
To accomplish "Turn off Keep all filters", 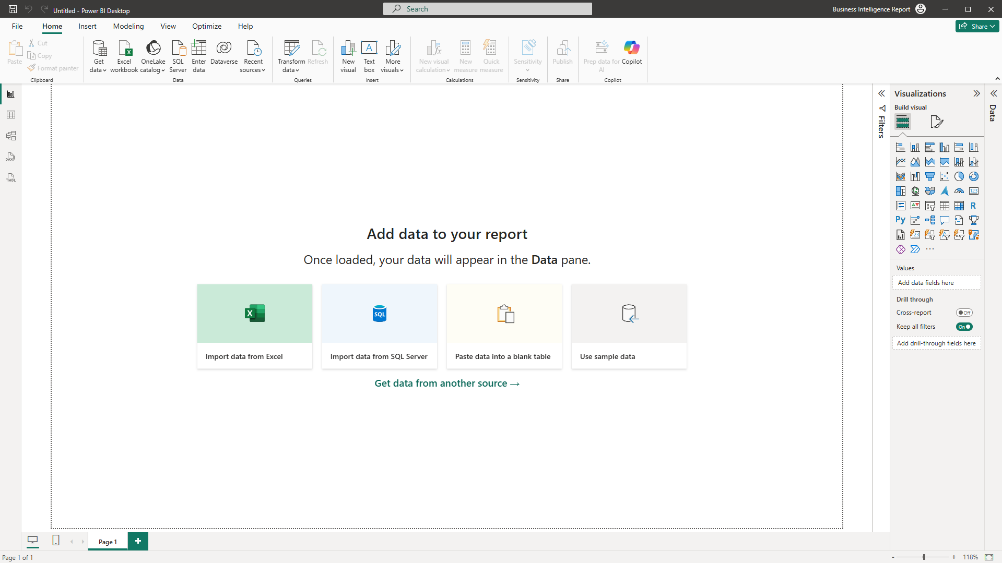I will [x=964, y=326].
